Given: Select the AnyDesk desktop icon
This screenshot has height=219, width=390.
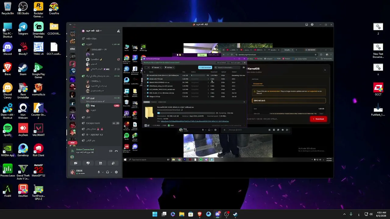Looking at the screenshot, I should (x=23, y=130).
